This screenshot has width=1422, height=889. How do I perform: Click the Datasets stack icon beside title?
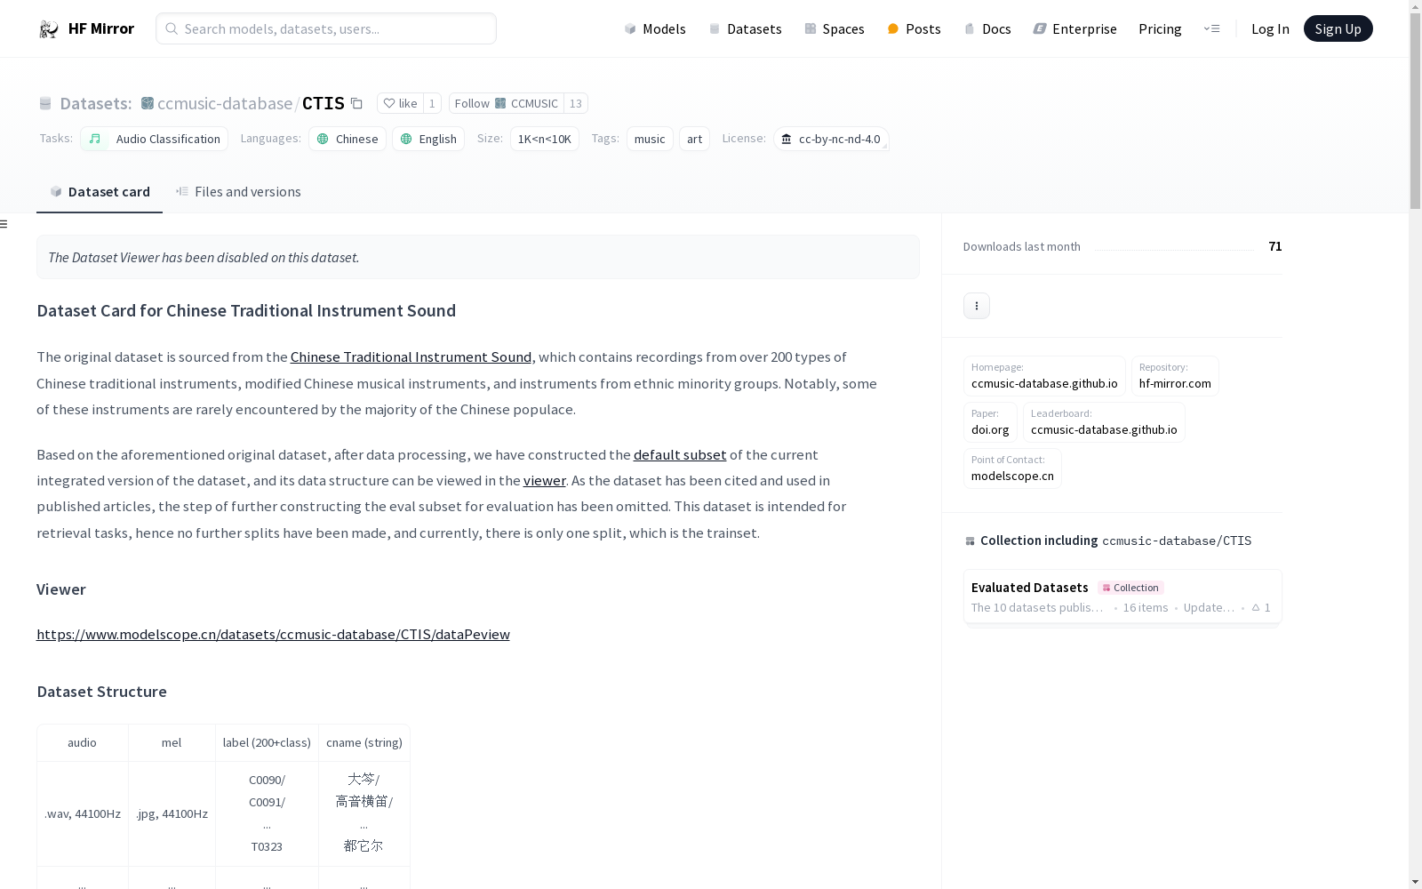coord(45,103)
